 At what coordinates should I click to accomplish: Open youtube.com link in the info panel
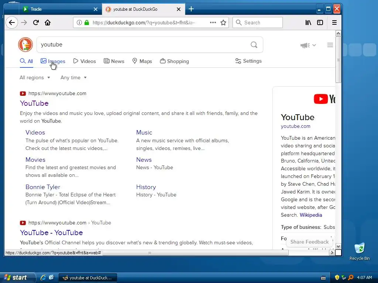click(x=296, y=126)
